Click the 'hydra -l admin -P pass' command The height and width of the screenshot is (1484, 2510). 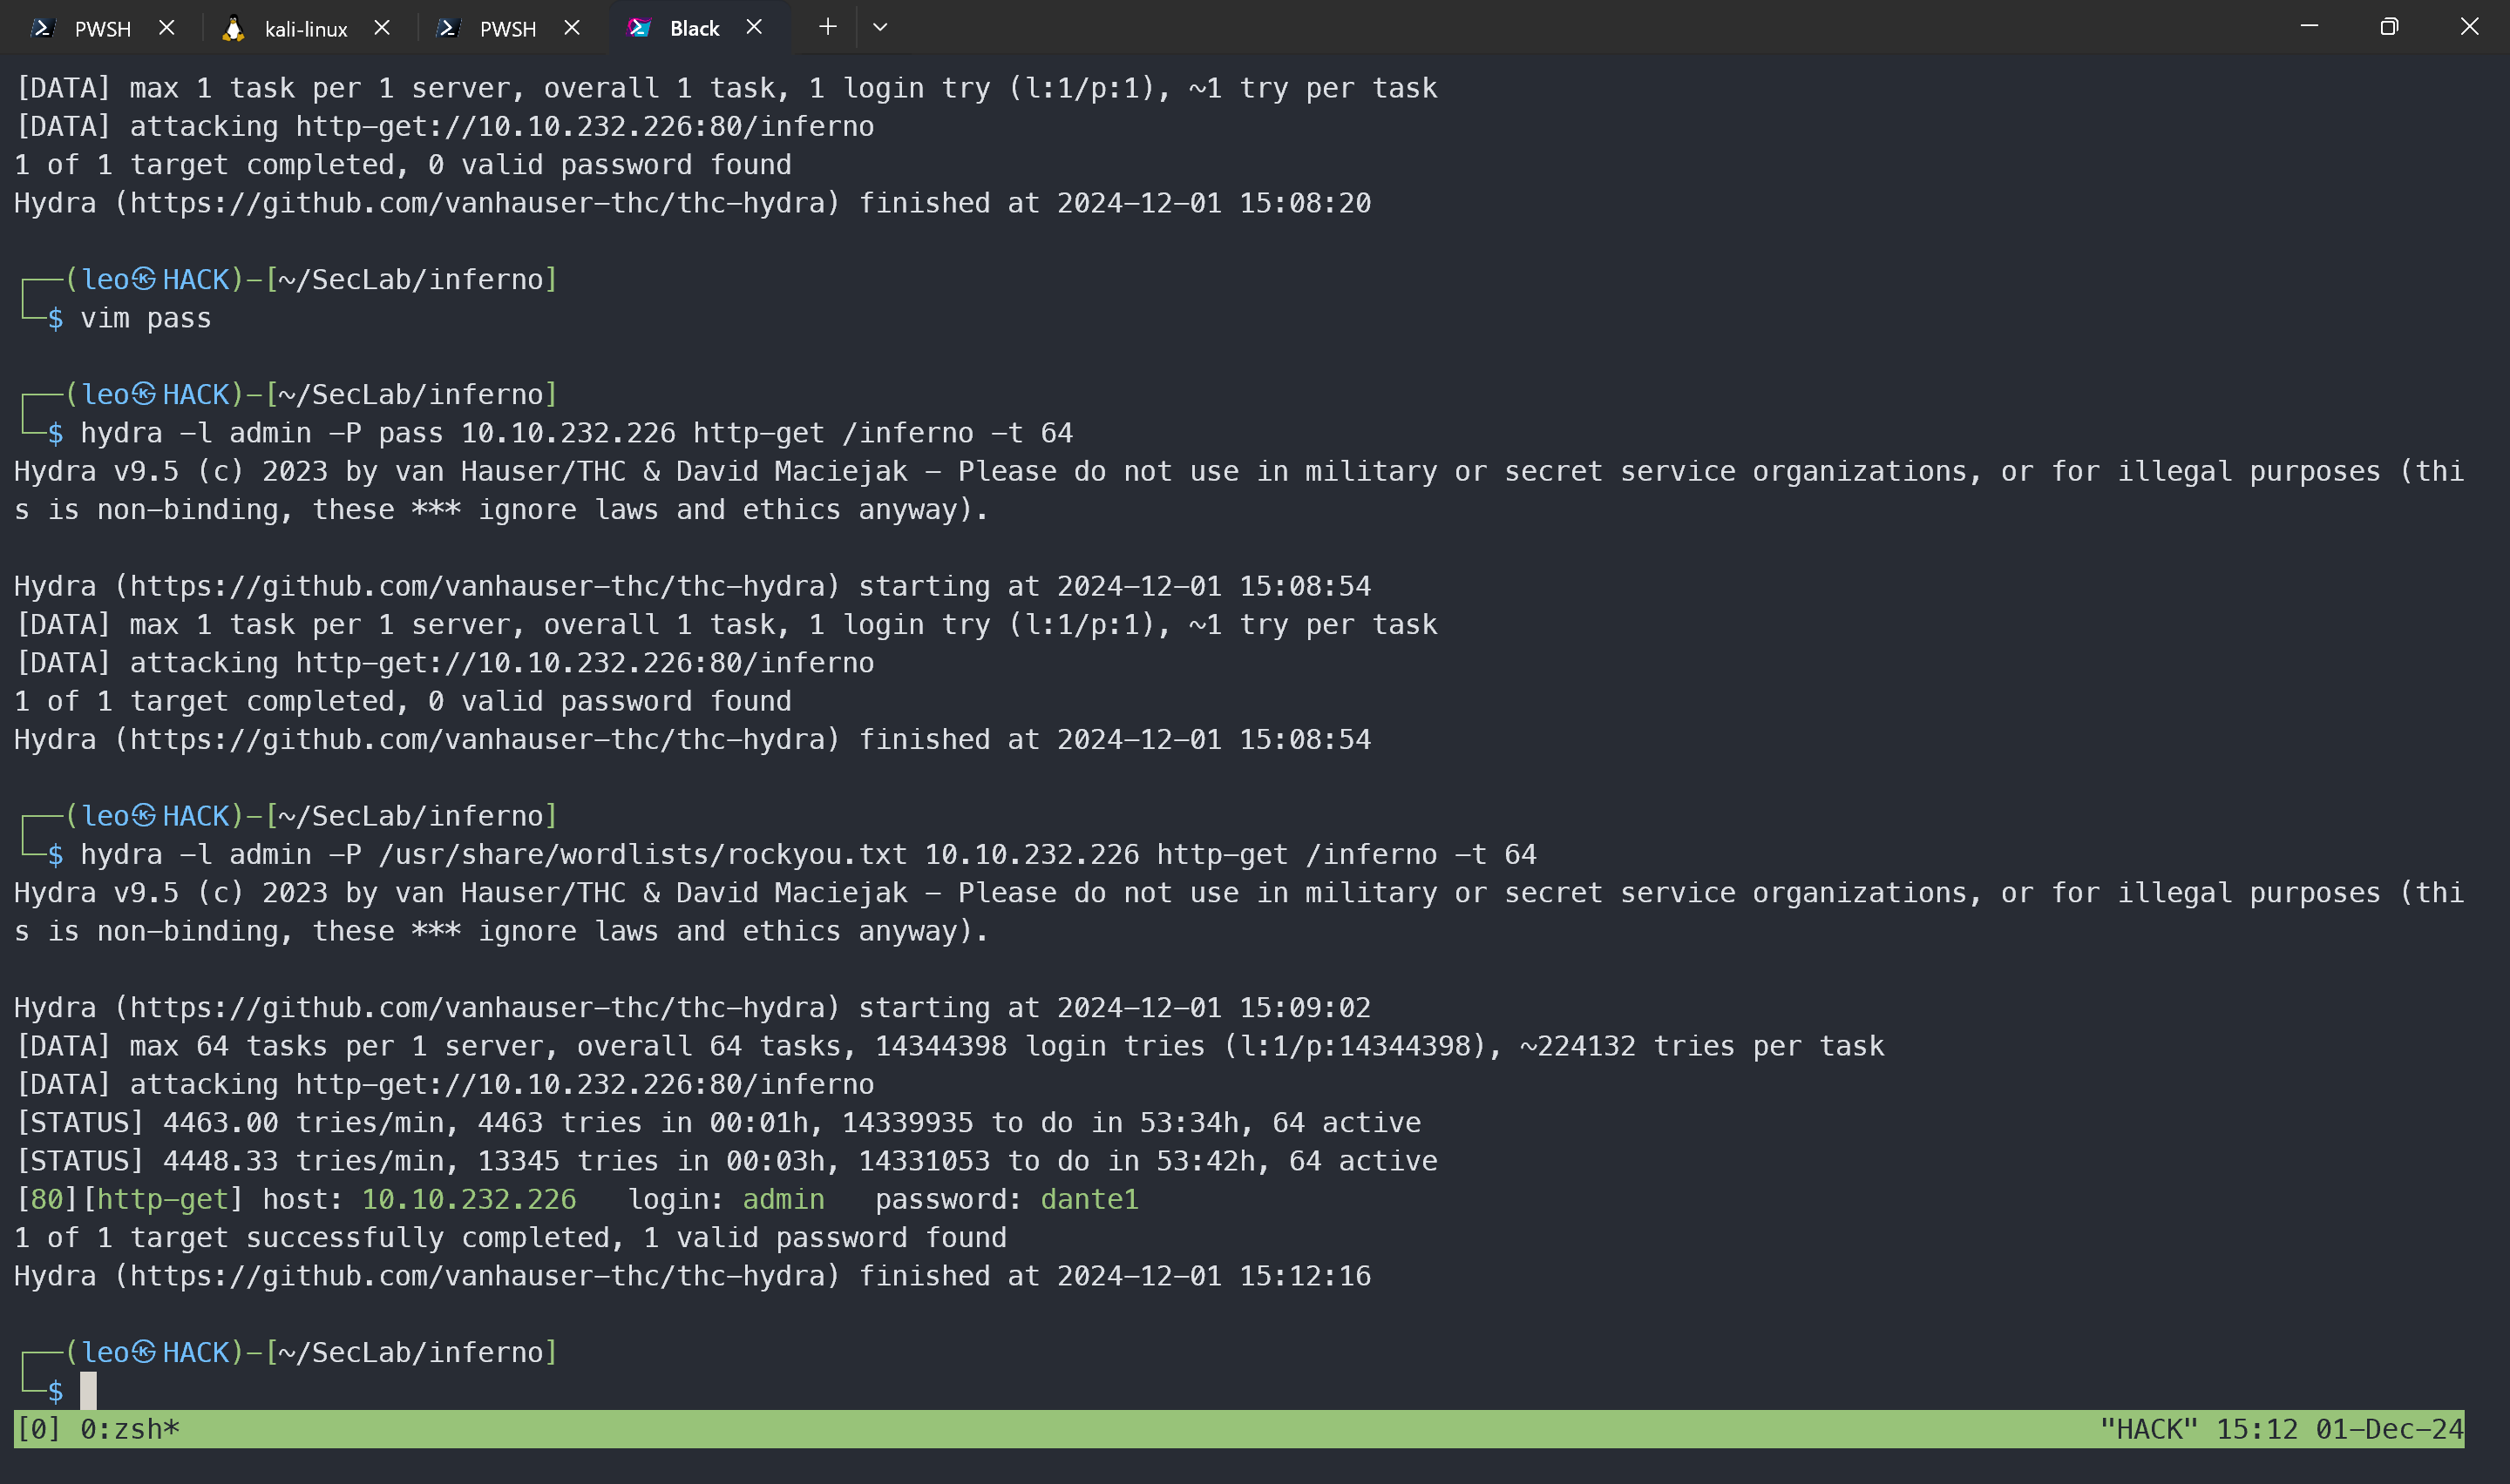click(x=576, y=433)
